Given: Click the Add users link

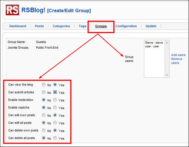Looking at the screenshot, I should (178, 55).
